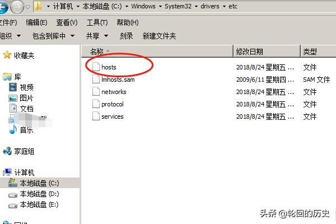Open the 组织 toolbar menu
Image resolution: width=336 pixels, height=224 pixels.
click(x=10, y=36)
